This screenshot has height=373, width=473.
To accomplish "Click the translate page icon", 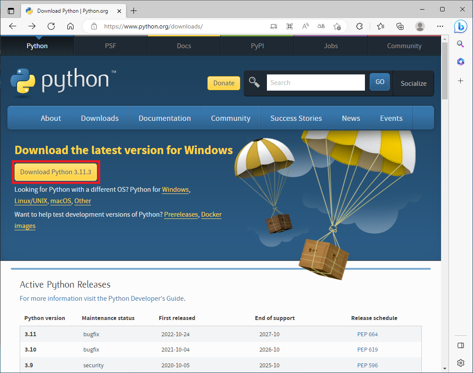I will (x=321, y=26).
